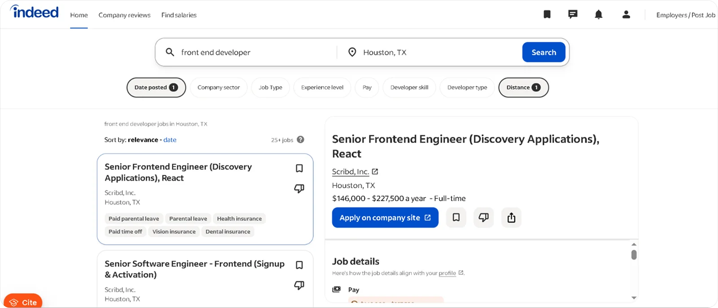Mark Senior Software Engineer card not interested
The height and width of the screenshot is (308, 718).
coord(299,285)
